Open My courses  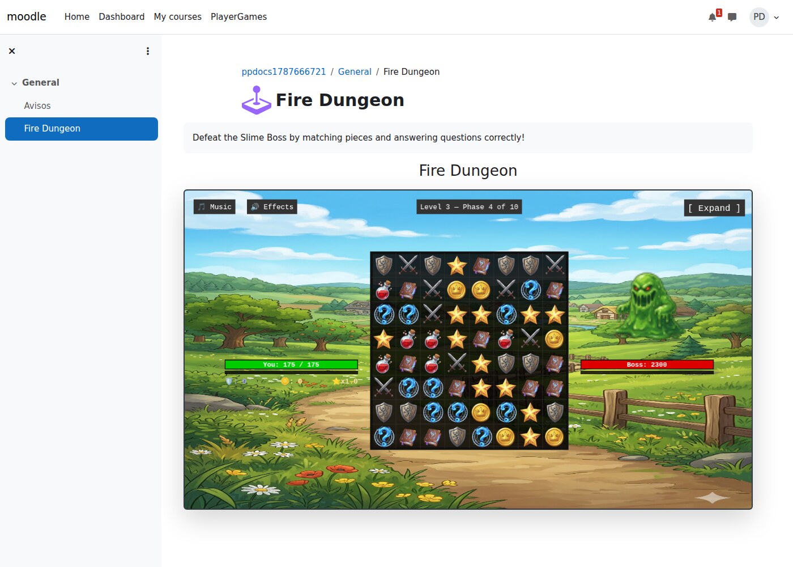tap(178, 17)
